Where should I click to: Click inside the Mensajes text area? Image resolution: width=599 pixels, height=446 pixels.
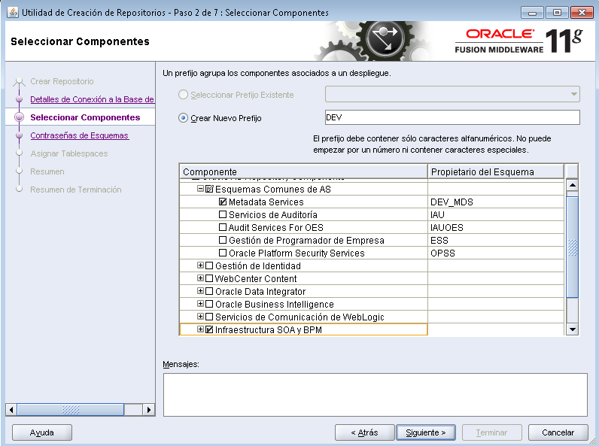376,395
